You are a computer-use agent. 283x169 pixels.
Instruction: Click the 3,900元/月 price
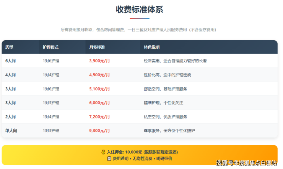click(99, 61)
